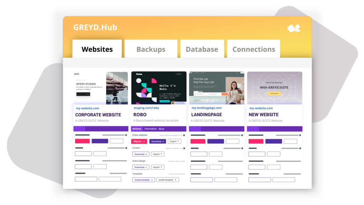364x205 pixels.
Task: Open the top info icon on the LANDINGPAGE card
Action: tap(242, 135)
